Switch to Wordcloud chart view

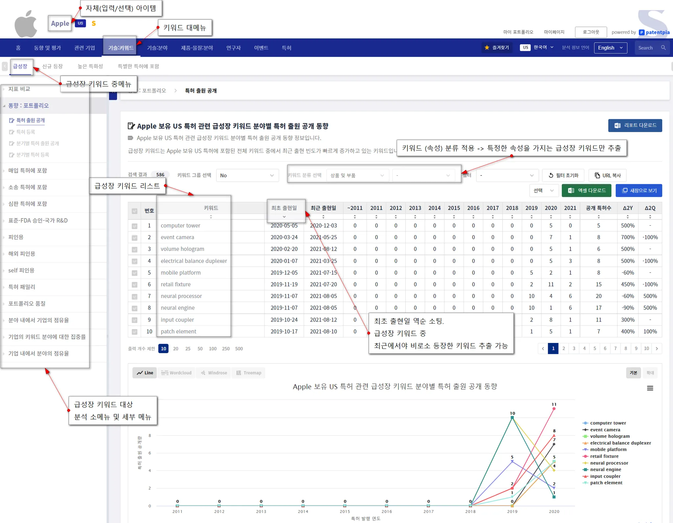pos(176,373)
